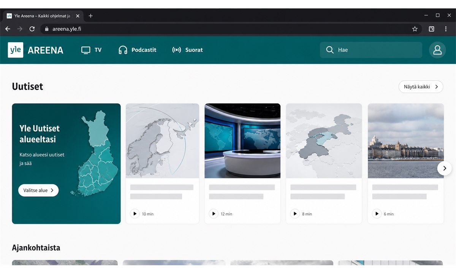Image resolution: width=456 pixels, height=274 pixels.
Task: Click the Hae search field
Action: (x=371, y=50)
